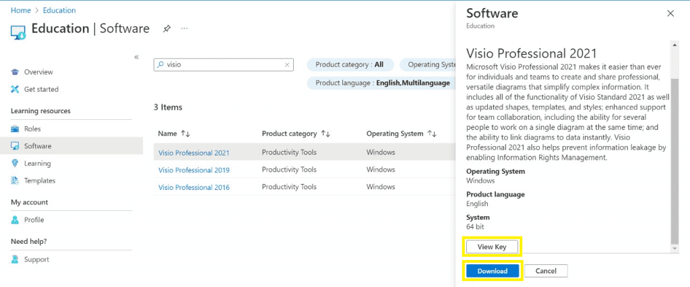Collapse the sidebar with double chevron
This screenshot has height=287, width=690.
tap(136, 57)
